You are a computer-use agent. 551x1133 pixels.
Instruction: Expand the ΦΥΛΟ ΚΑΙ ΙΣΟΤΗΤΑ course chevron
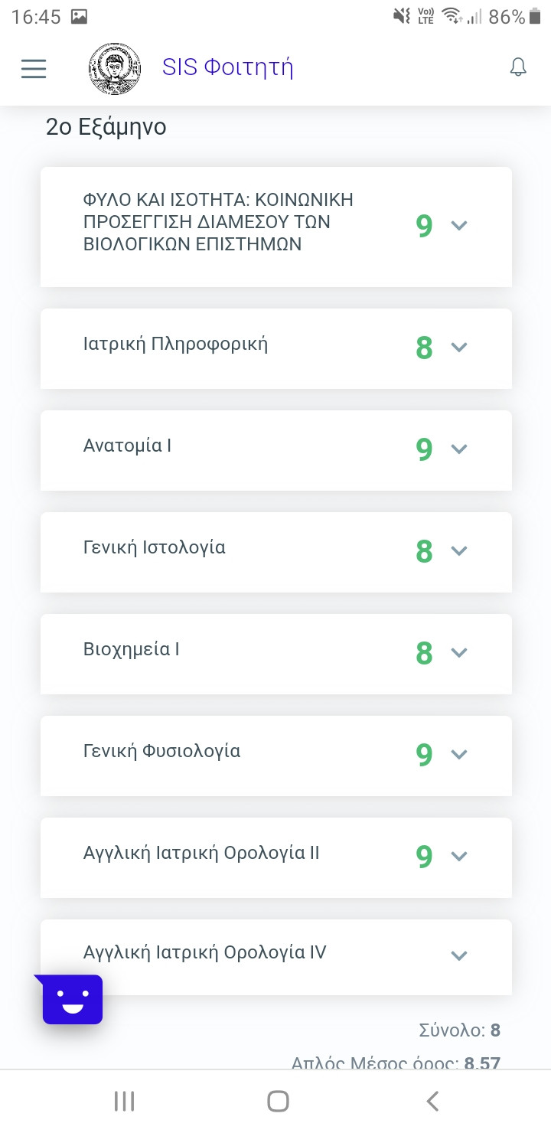click(x=459, y=225)
